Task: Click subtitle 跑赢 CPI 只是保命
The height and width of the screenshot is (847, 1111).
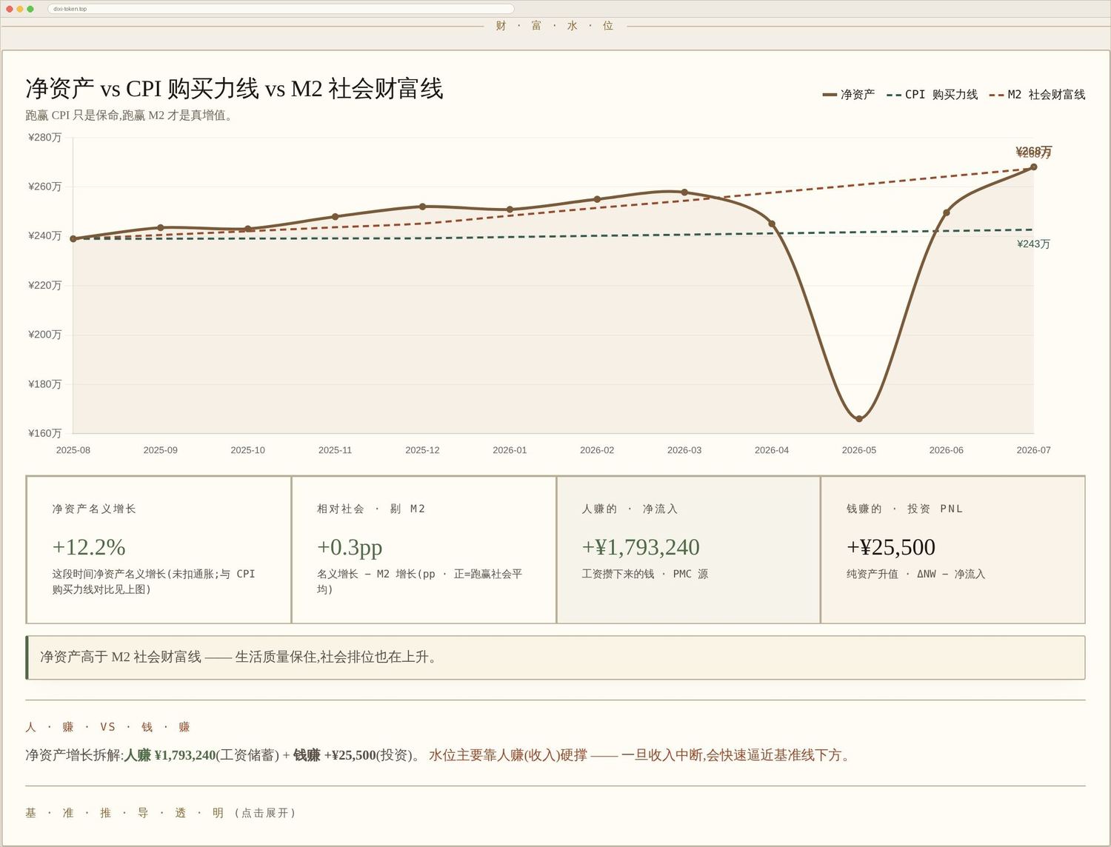Action: (129, 115)
